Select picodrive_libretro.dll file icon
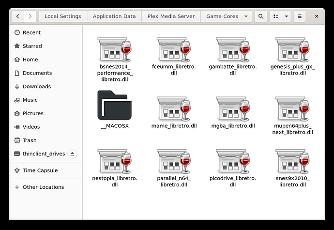 233,161
